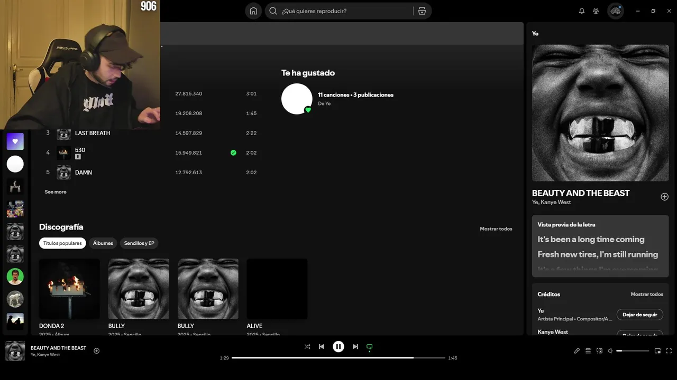
Task: Open miniplayer icon
Action: tap(658, 351)
